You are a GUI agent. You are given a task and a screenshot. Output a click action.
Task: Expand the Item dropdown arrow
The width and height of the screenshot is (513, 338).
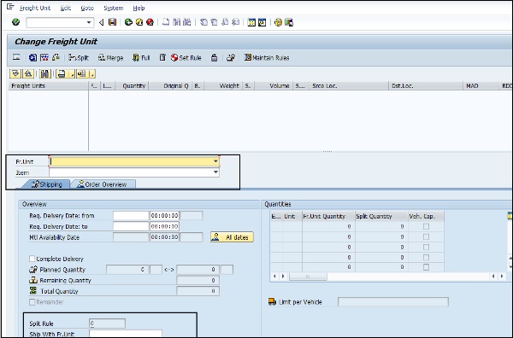point(215,172)
